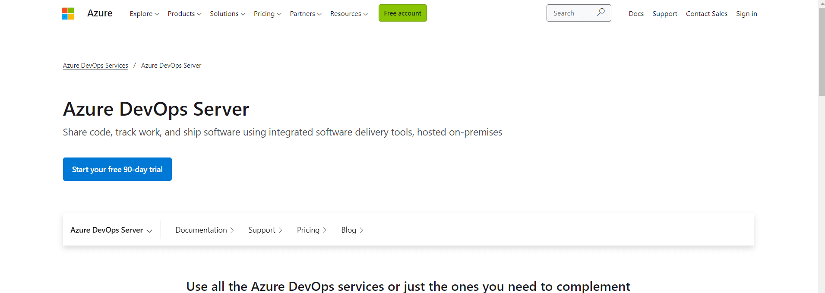This screenshot has height=293, width=825.
Task: Expand the top navigation Pricing menu
Action: pyautogui.click(x=267, y=14)
